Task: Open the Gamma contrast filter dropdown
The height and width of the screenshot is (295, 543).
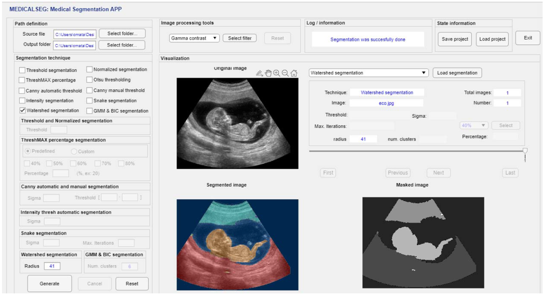Action: [194, 38]
